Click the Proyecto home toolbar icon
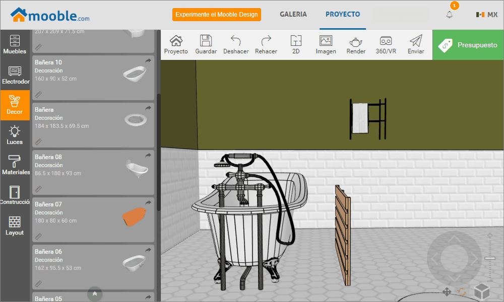This screenshot has width=504, height=302. [176, 45]
